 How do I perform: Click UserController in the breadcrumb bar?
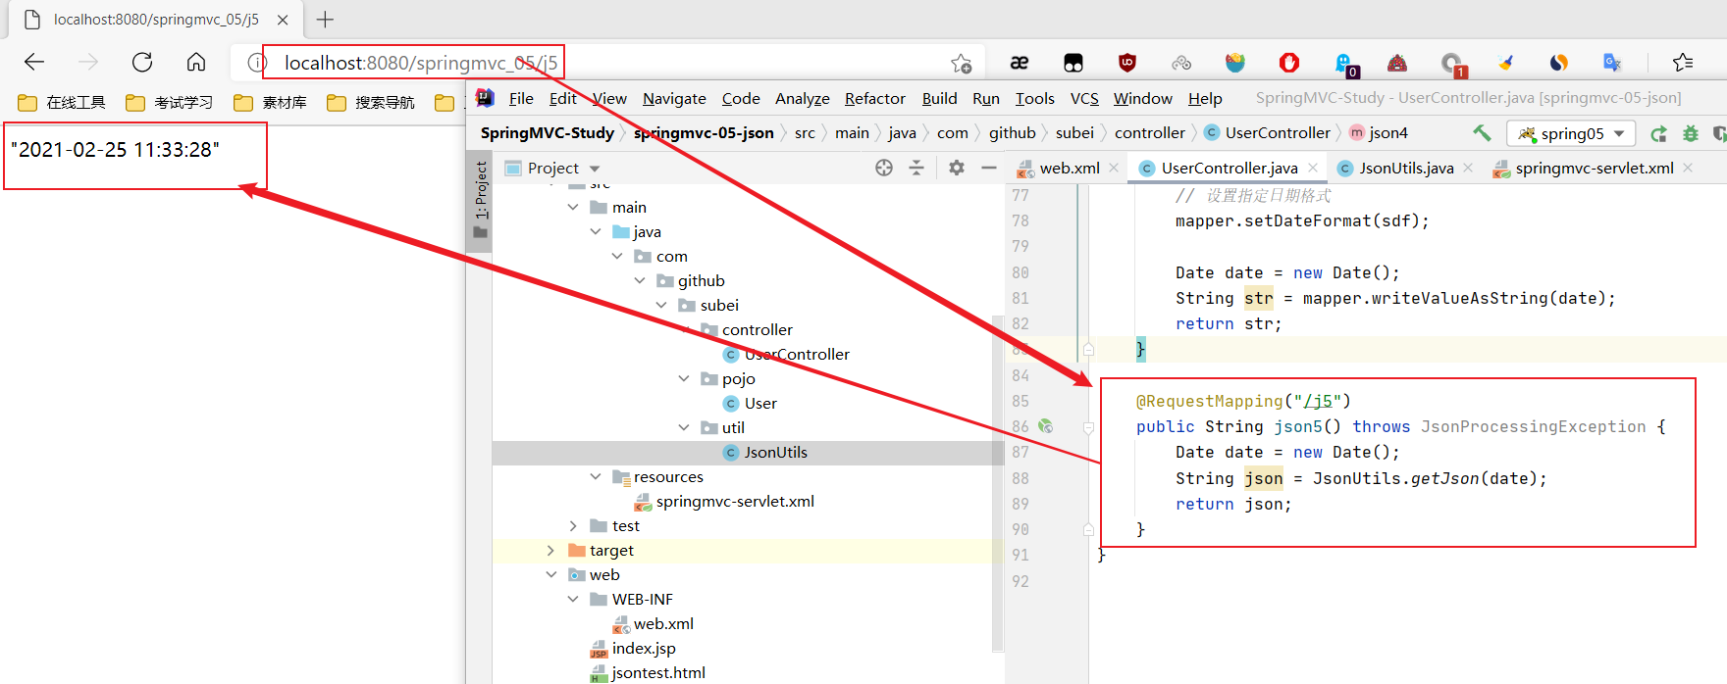click(x=1277, y=133)
